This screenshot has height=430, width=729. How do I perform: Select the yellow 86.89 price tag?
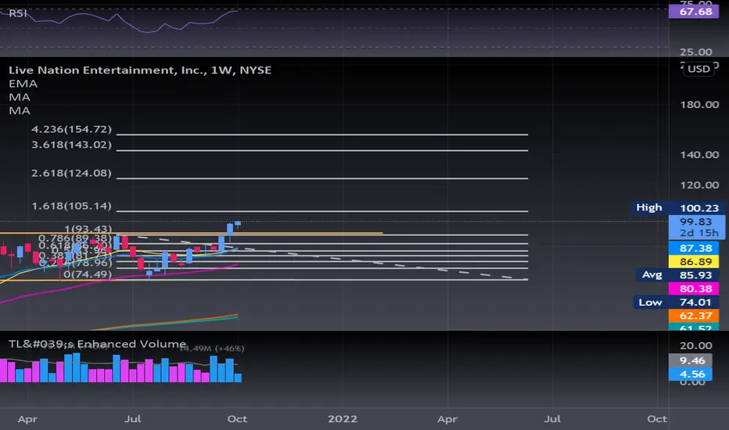tap(695, 262)
